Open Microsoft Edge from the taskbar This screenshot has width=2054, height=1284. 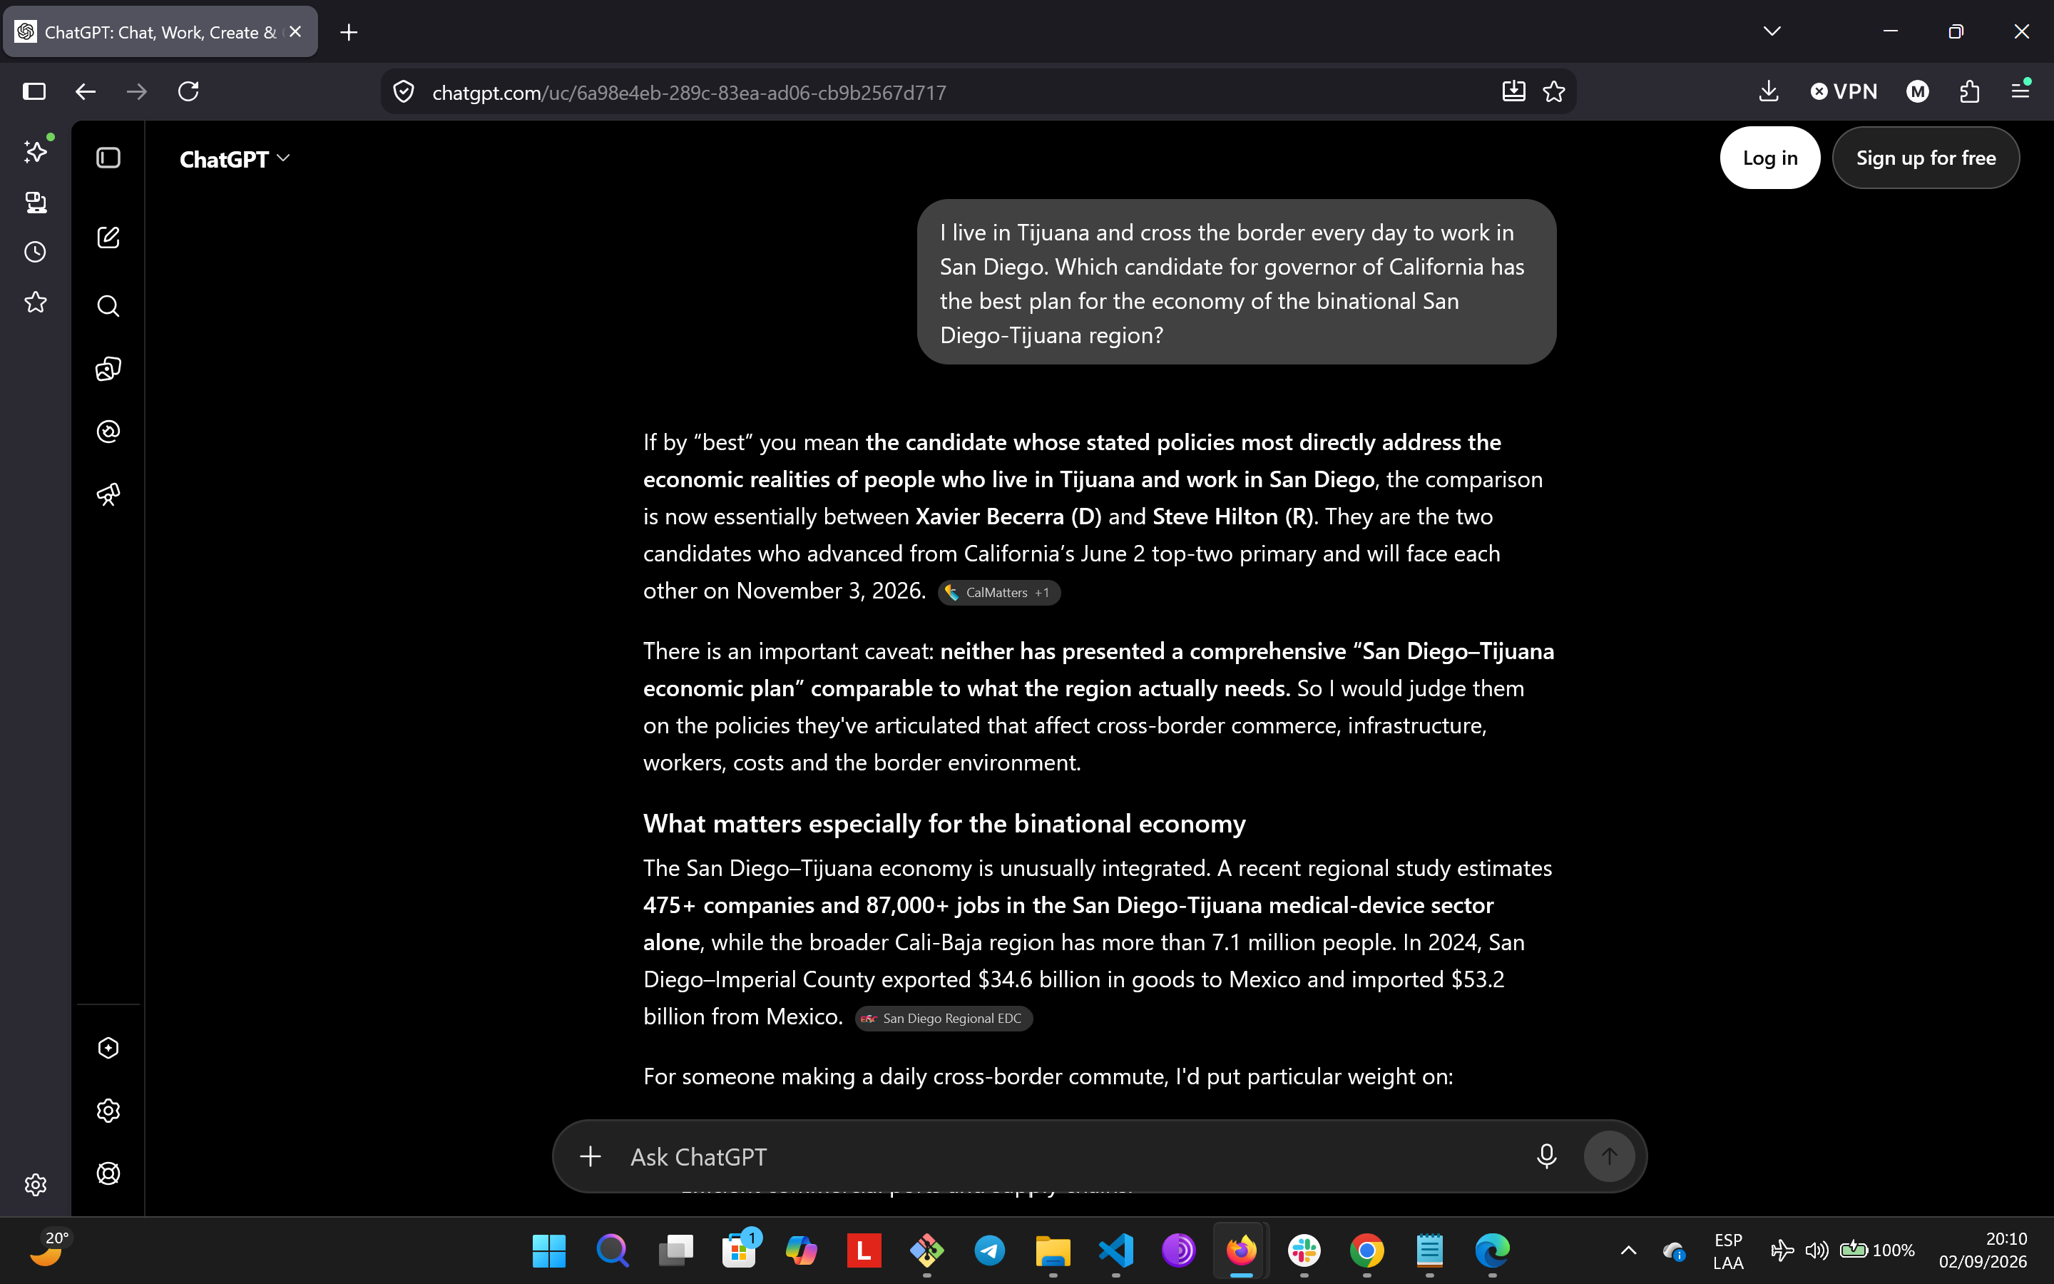click(1493, 1251)
